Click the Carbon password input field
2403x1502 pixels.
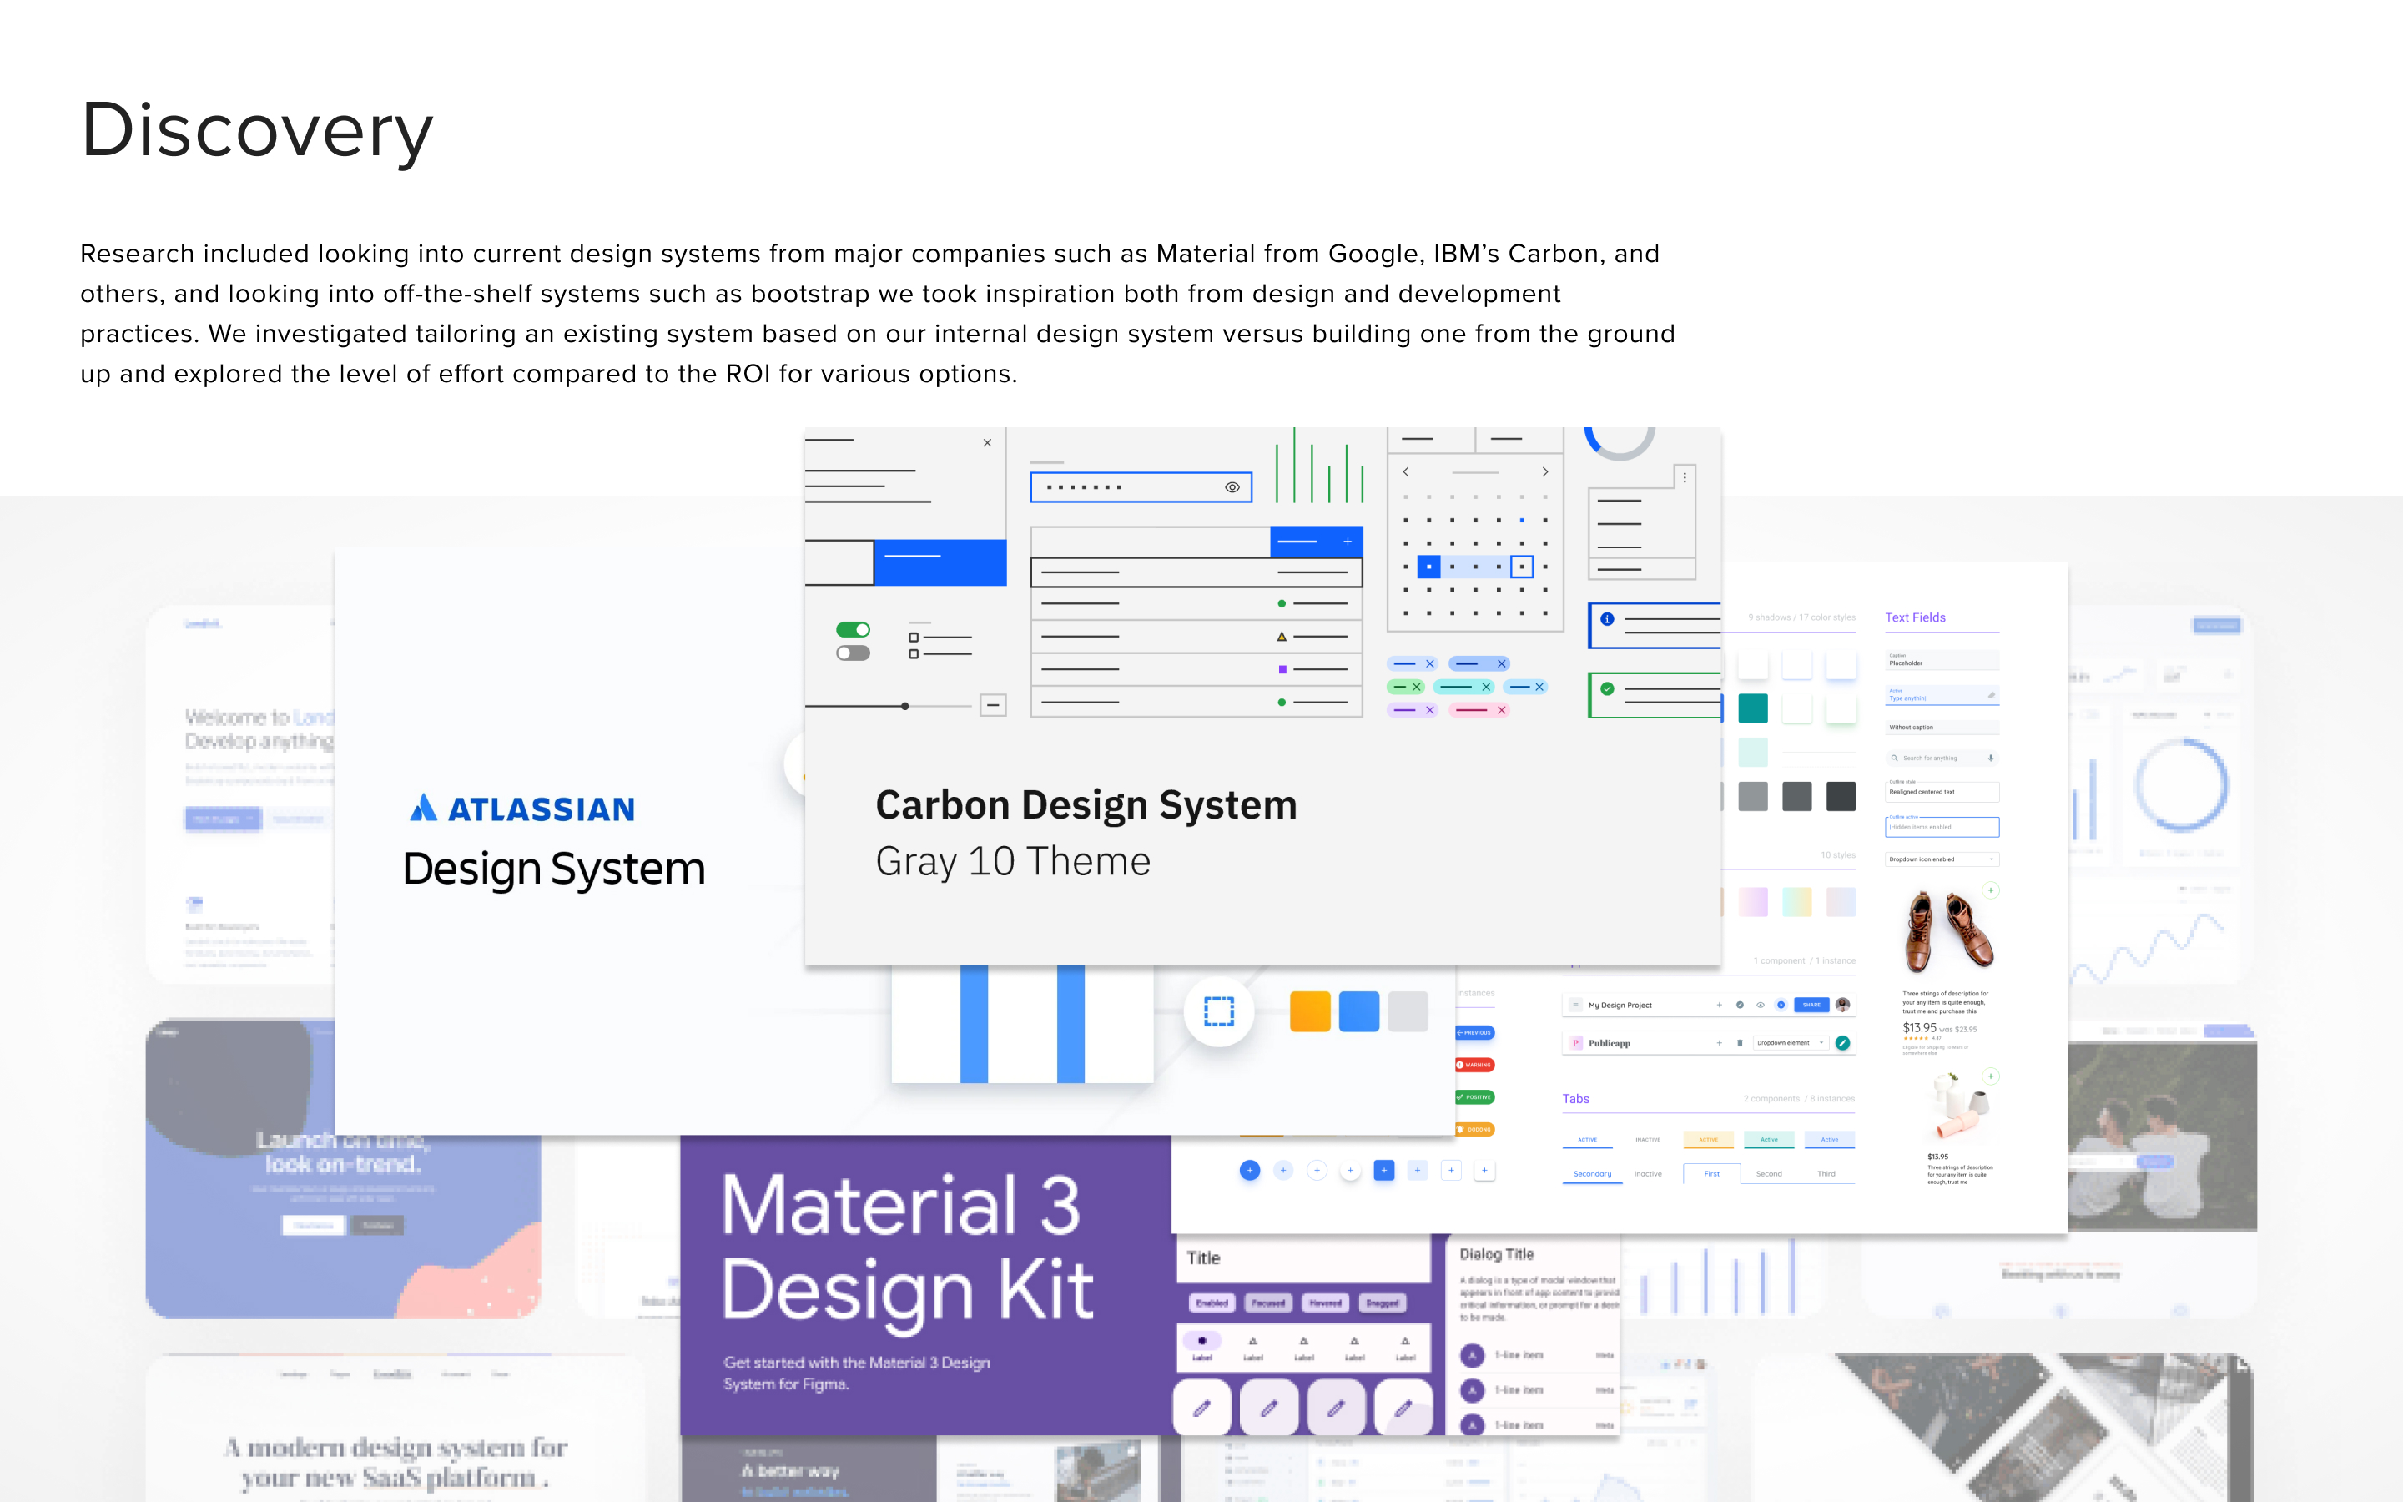(x=1141, y=486)
